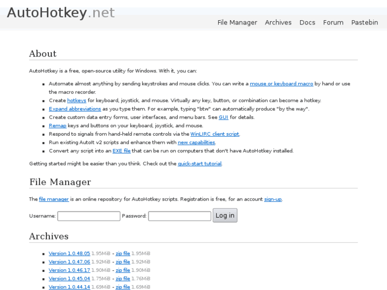
Task: Click the Log in button
Action: tap(225, 216)
